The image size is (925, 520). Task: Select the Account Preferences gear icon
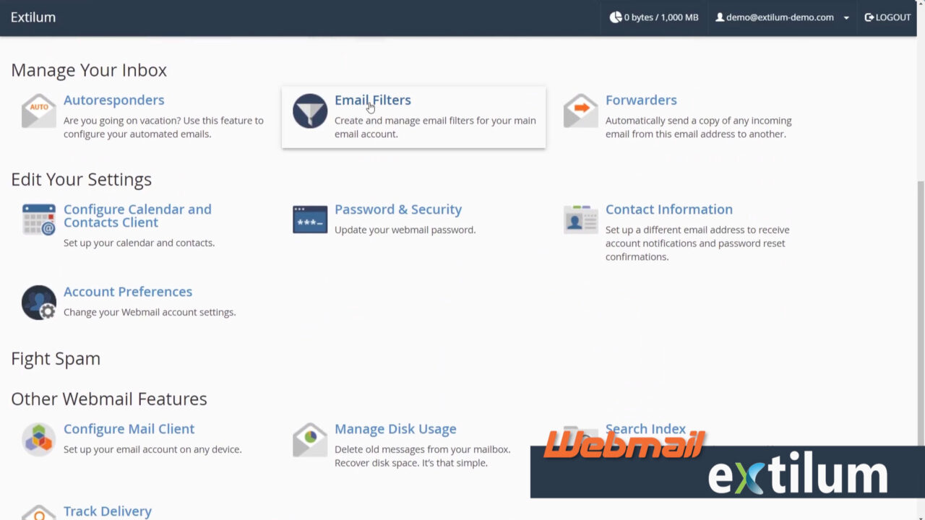pyautogui.click(x=38, y=302)
